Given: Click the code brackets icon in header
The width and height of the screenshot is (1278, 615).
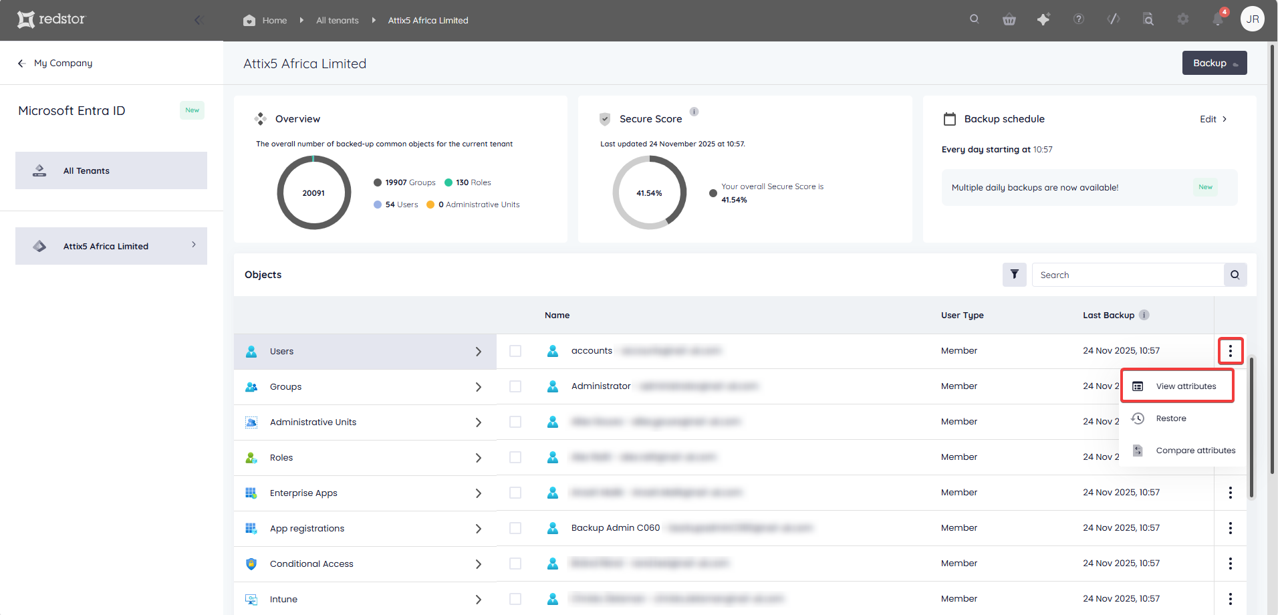Looking at the screenshot, I should click(1114, 19).
